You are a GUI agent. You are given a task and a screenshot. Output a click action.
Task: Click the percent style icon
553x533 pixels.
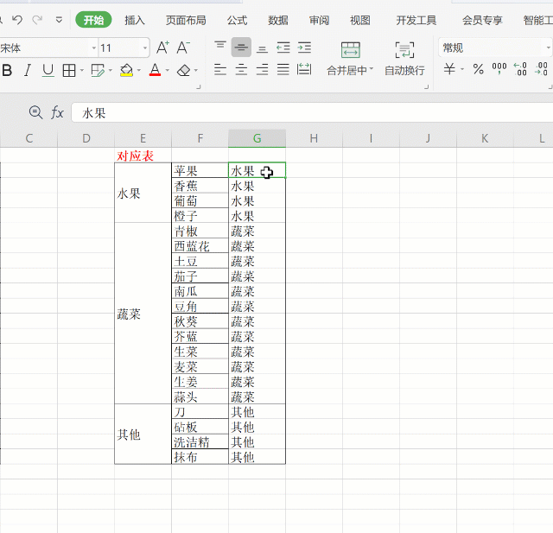pos(478,69)
